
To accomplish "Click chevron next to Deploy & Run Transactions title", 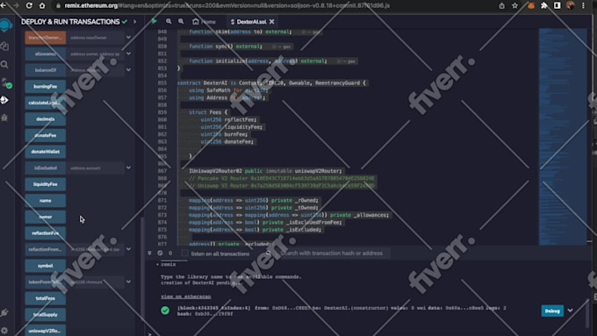I will (x=135, y=22).
